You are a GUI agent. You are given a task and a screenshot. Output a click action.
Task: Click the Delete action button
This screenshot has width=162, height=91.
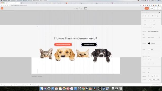(x=154, y=80)
